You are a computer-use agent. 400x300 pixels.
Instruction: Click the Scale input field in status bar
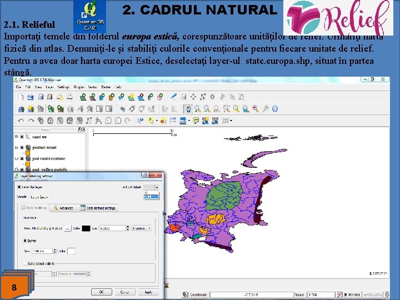click(x=321, y=294)
